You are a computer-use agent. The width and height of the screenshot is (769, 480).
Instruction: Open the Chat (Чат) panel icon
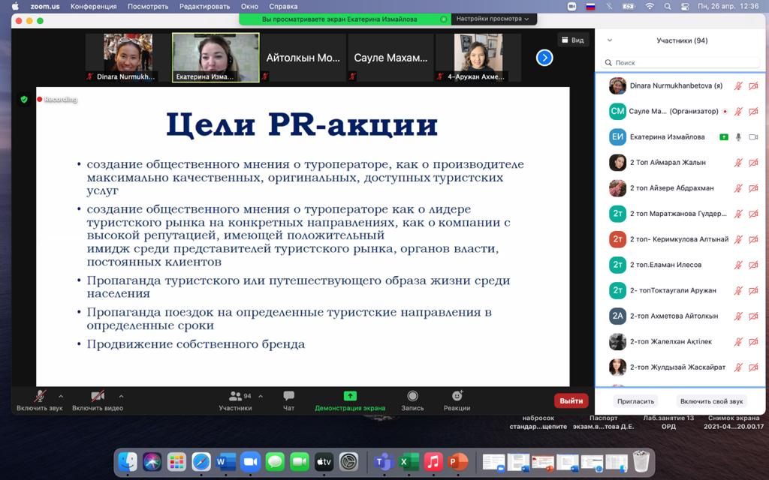(288, 397)
